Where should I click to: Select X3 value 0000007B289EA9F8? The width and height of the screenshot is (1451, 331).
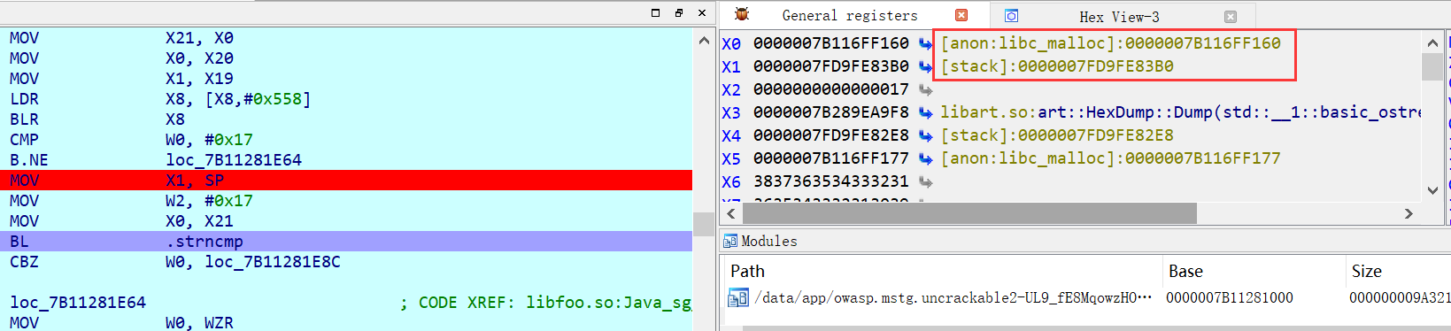[830, 112]
